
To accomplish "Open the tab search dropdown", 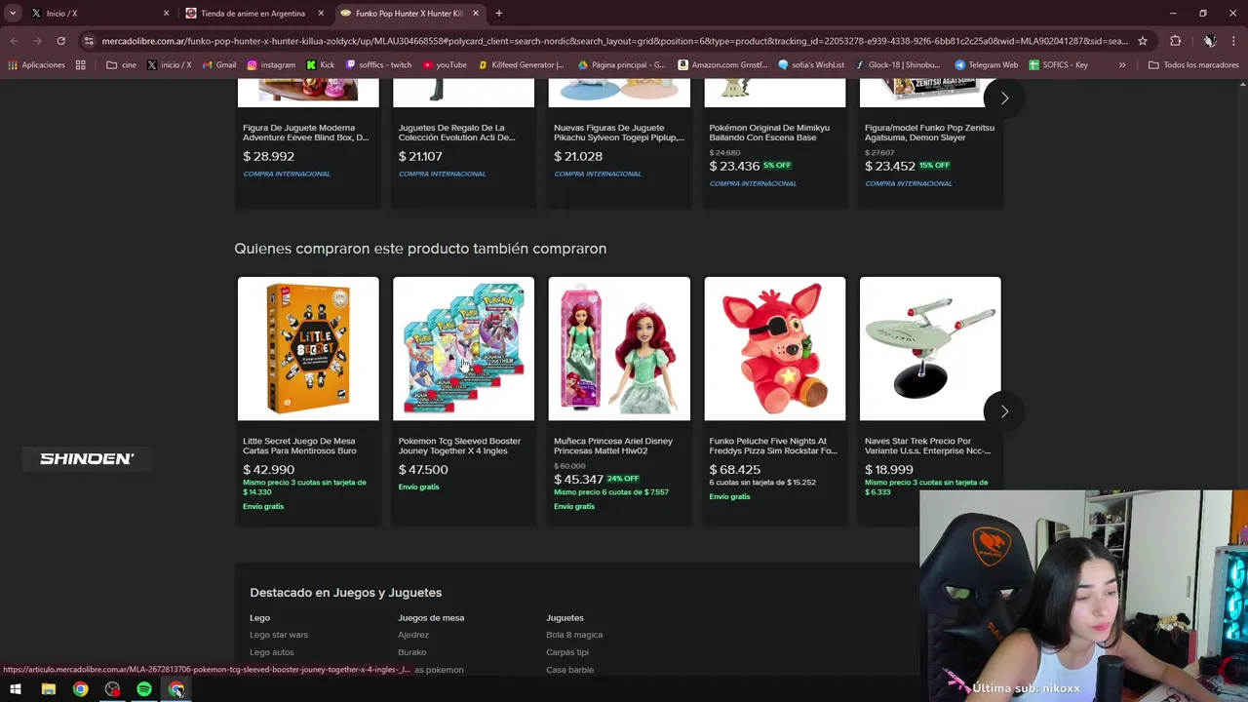I will (13, 14).
